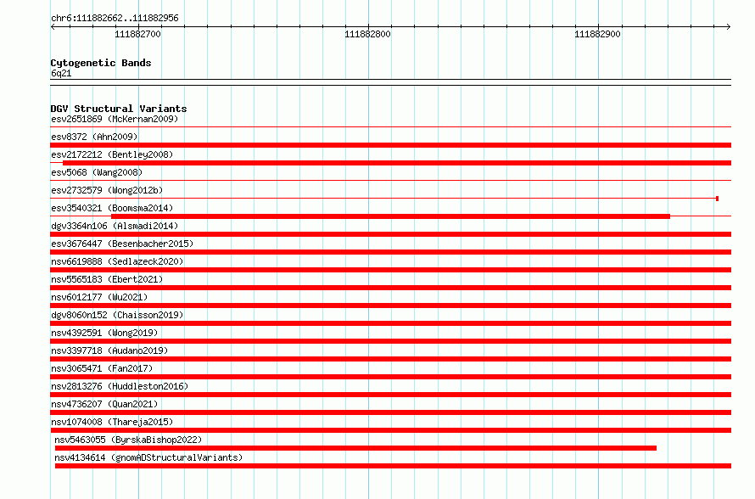Select nsv3065471 (Fan2017) label
The image size is (755, 499).
click(102, 368)
